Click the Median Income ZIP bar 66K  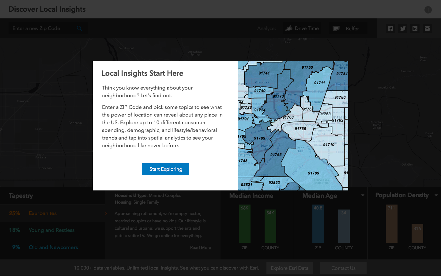245,224
